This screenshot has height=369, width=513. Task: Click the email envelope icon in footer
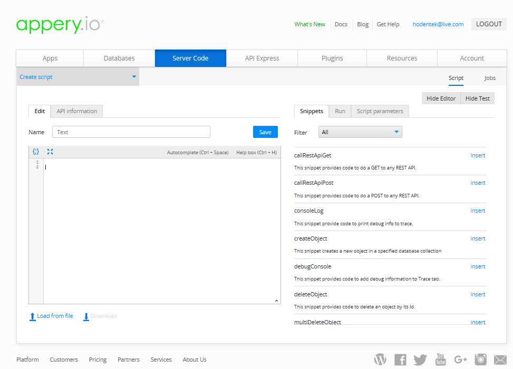click(500, 360)
